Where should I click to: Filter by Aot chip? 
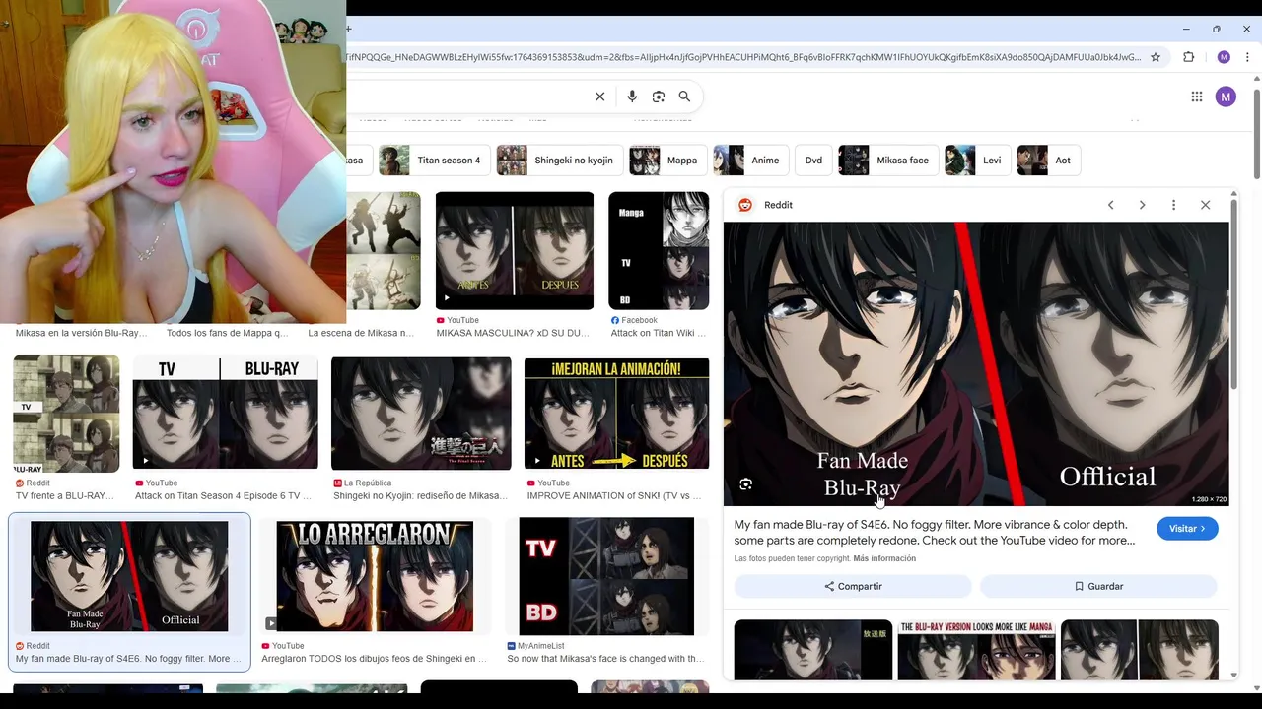(x=1049, y=161)
